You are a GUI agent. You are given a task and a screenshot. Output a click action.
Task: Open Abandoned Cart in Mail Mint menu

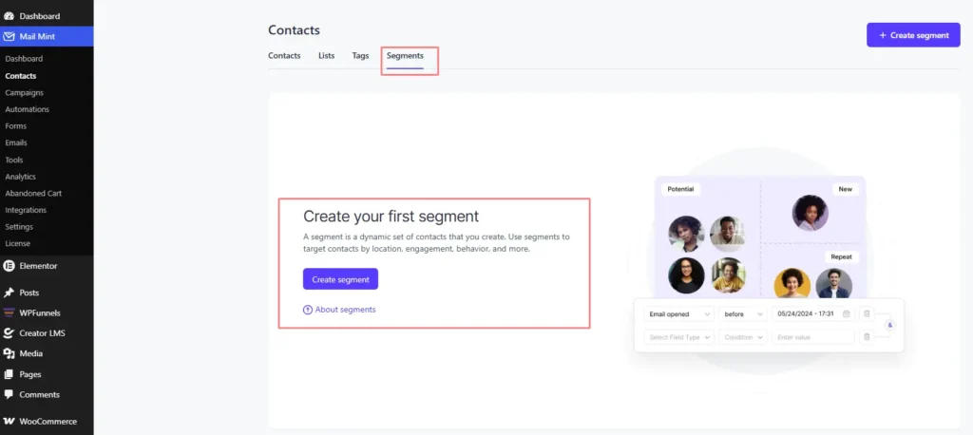tap(33, 193)
